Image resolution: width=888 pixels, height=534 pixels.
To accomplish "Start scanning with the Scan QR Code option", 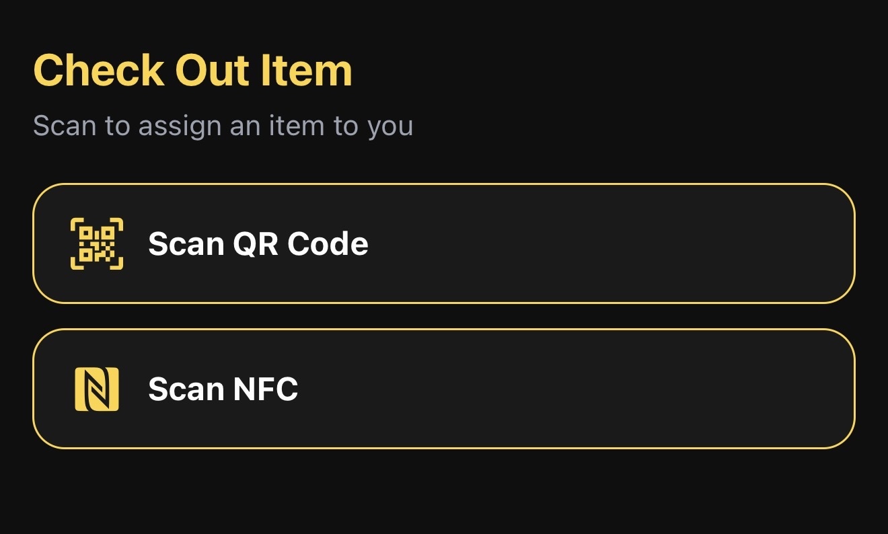I will pyautogui.click(x=444, y=243).
